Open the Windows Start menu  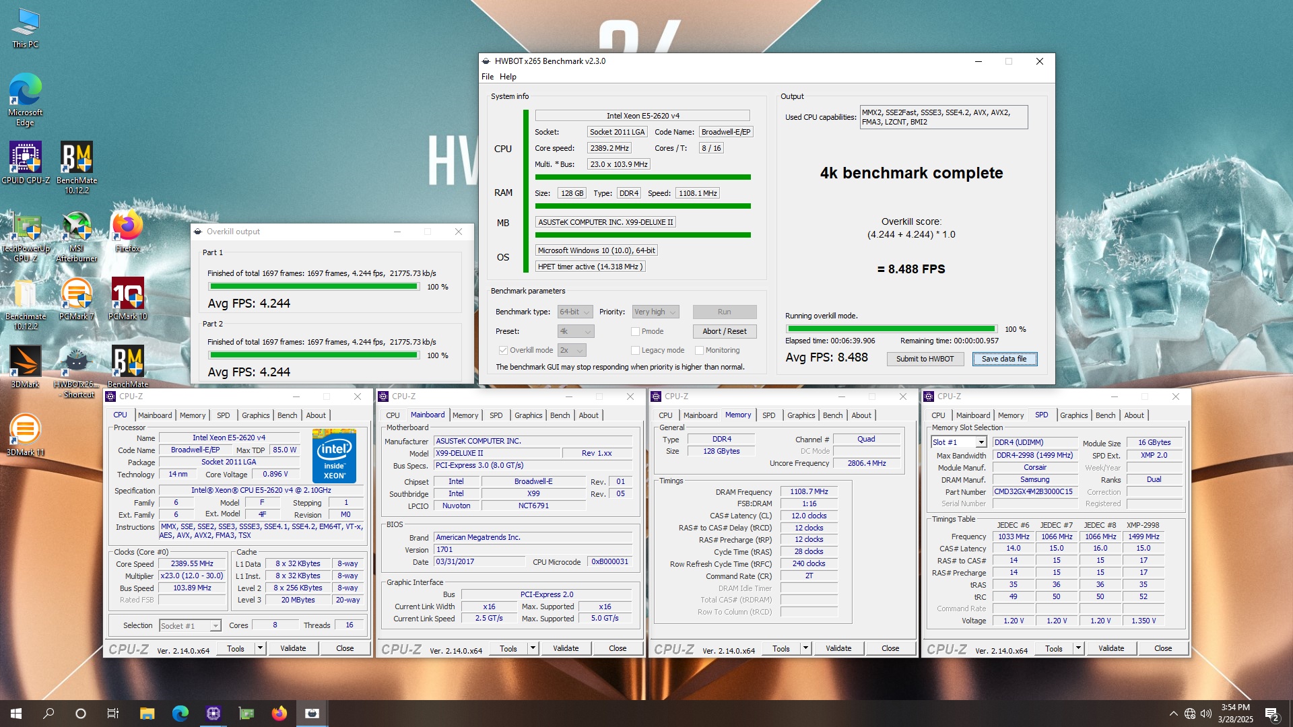16,714
